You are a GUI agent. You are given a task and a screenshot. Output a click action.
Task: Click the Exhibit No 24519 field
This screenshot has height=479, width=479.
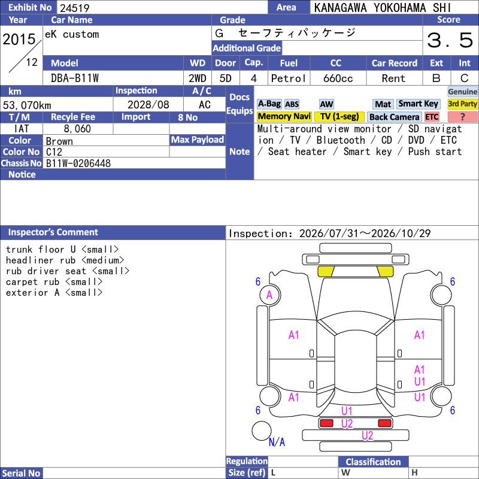(162, 7)
